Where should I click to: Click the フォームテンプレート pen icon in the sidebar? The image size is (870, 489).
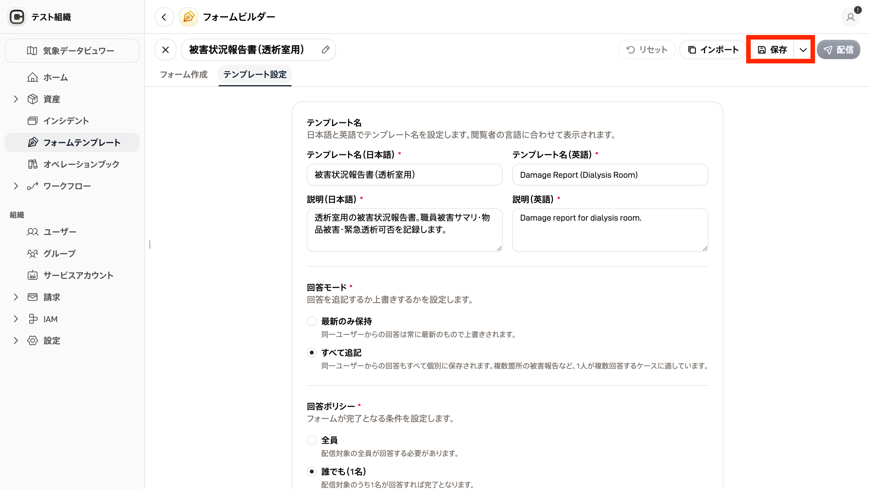tap(32, 142)
